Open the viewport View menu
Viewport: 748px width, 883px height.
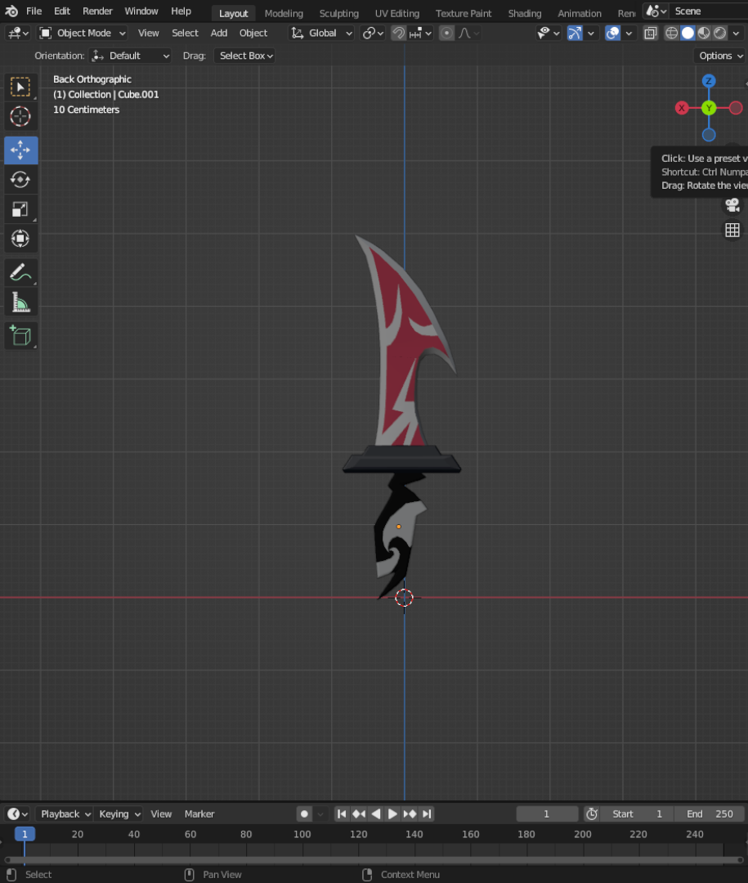coord(149,34)
